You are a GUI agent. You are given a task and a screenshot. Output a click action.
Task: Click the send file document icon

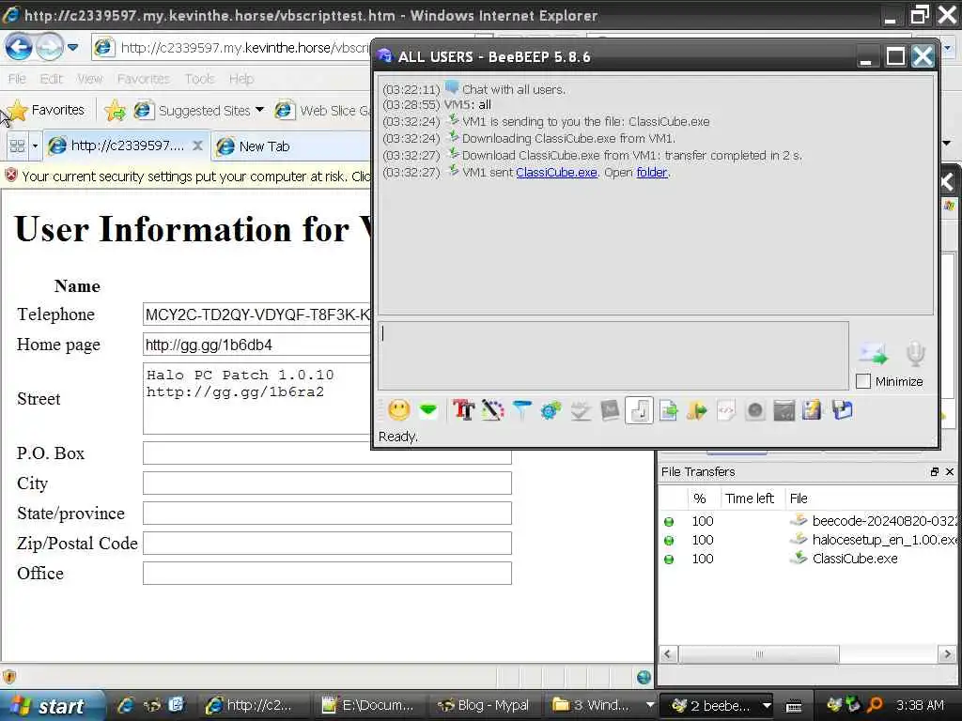[668, 410]
